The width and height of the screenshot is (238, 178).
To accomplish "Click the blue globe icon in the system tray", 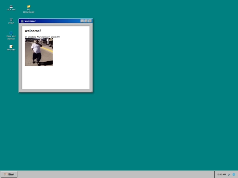I will pyautogui.click(x=234, y=174).
